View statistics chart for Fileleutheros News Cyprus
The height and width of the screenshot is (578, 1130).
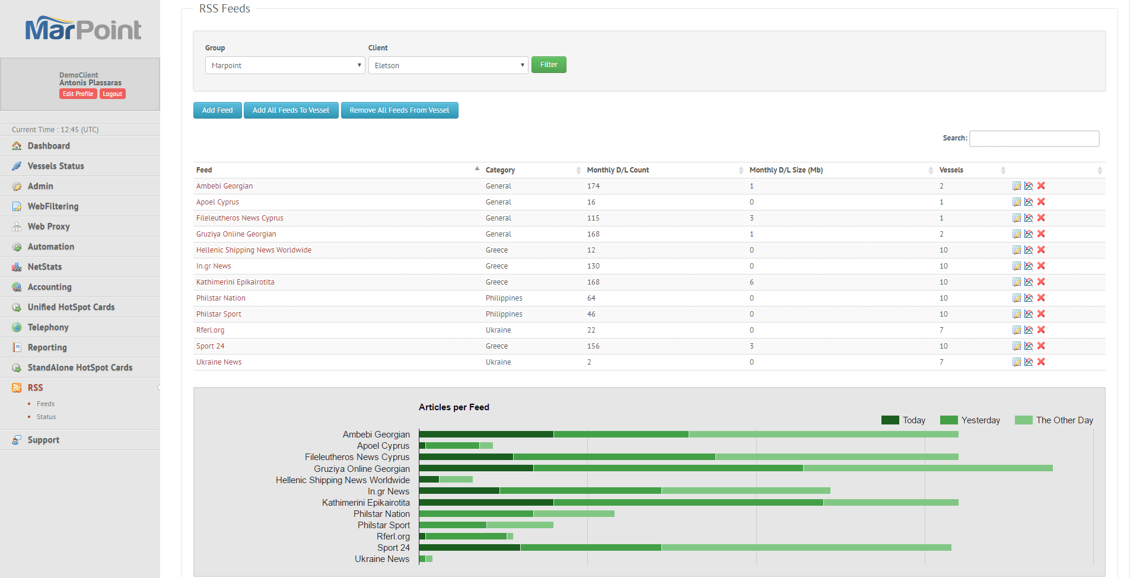coord(1029,218)
